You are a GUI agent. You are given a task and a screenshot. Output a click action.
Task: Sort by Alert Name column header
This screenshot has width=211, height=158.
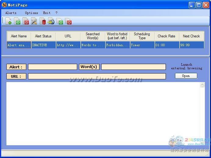pos(19,36)
